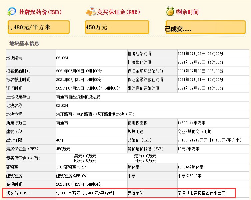The width and height of the screenshot is (251, 200).
Task: Click the 14599.44平方米 area value
Action: tap(191, 123)
